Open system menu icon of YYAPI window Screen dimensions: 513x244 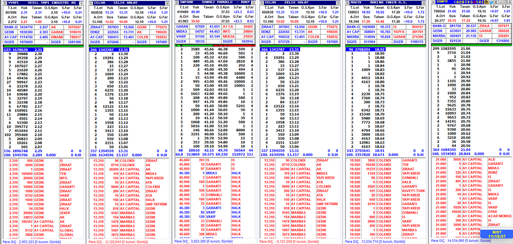[x=4, y=2]
